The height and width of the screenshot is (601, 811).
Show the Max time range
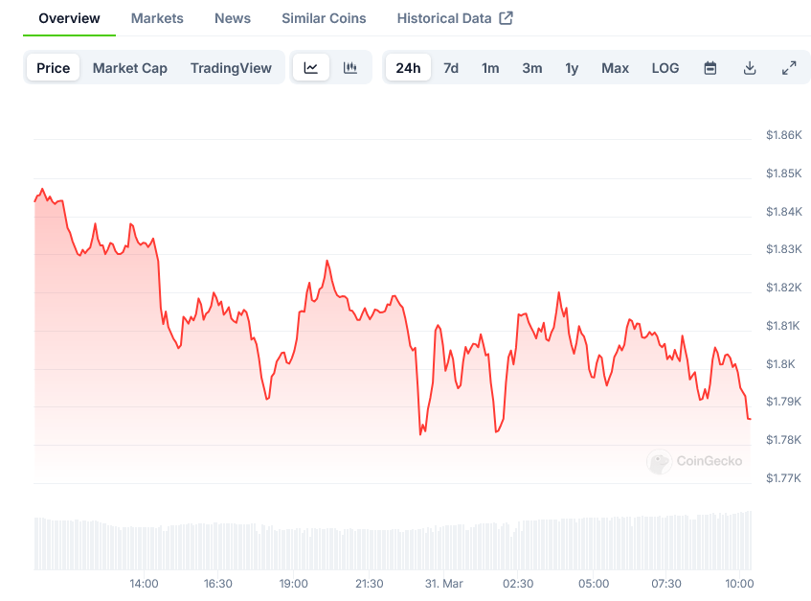(x=615, y=68)
